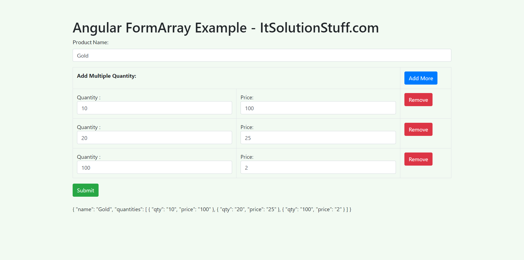524x260 pixels.
Task: Click the Quantity field with value 20
Action: click(154, 138)
